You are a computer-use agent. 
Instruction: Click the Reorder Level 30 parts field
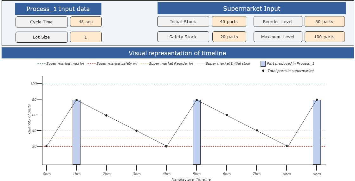point(324,21)
